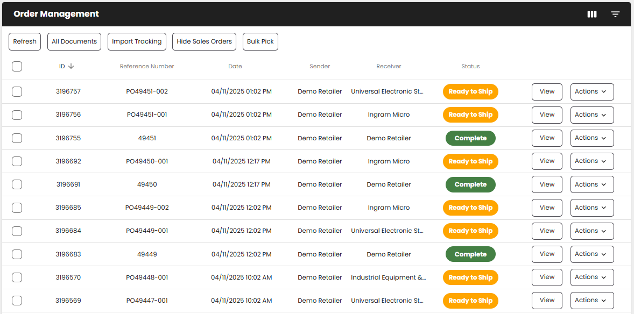Click the All Documents button
Screen dimensions: 634x314
tap(74, 41)
